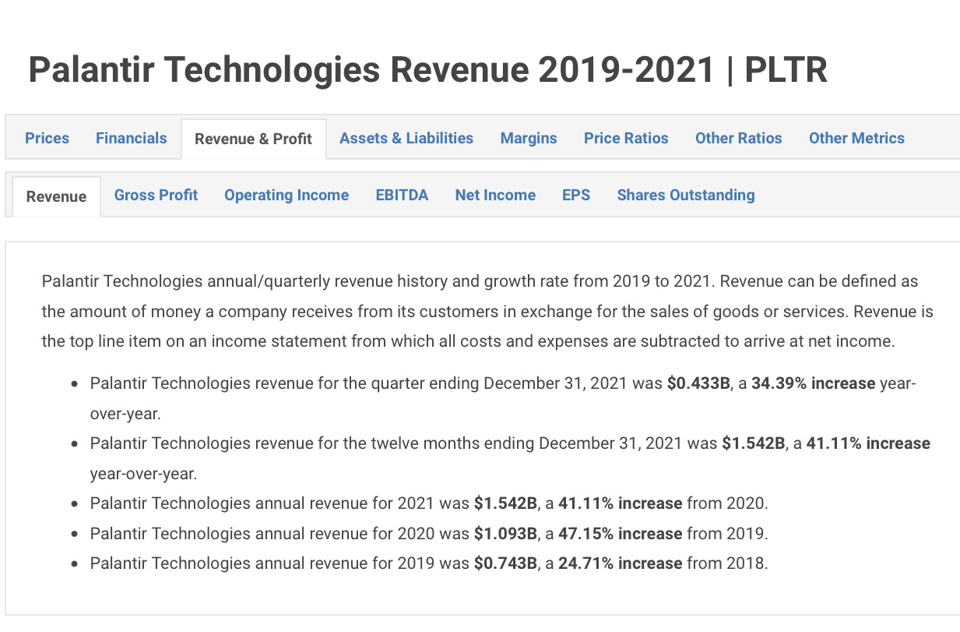
Task: Click the EPS sub-tab
Action: (576, 195)
